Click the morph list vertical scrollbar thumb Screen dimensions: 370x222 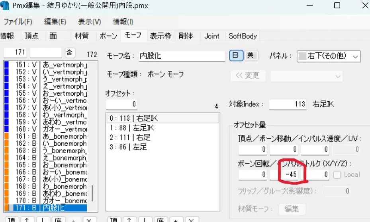(x=92, y=193)
